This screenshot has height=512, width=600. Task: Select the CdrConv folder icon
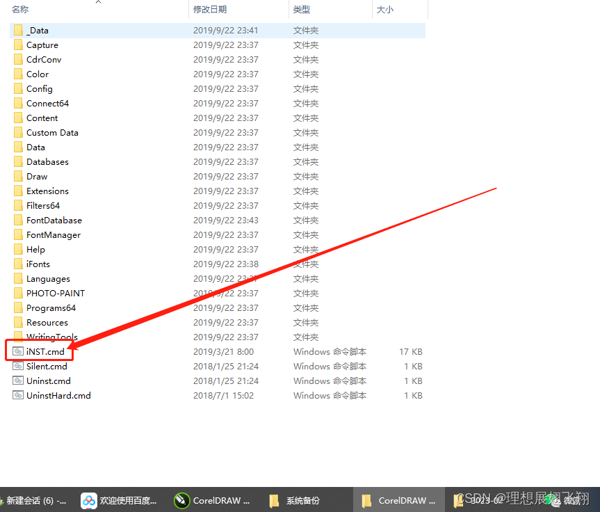[18, 59]
